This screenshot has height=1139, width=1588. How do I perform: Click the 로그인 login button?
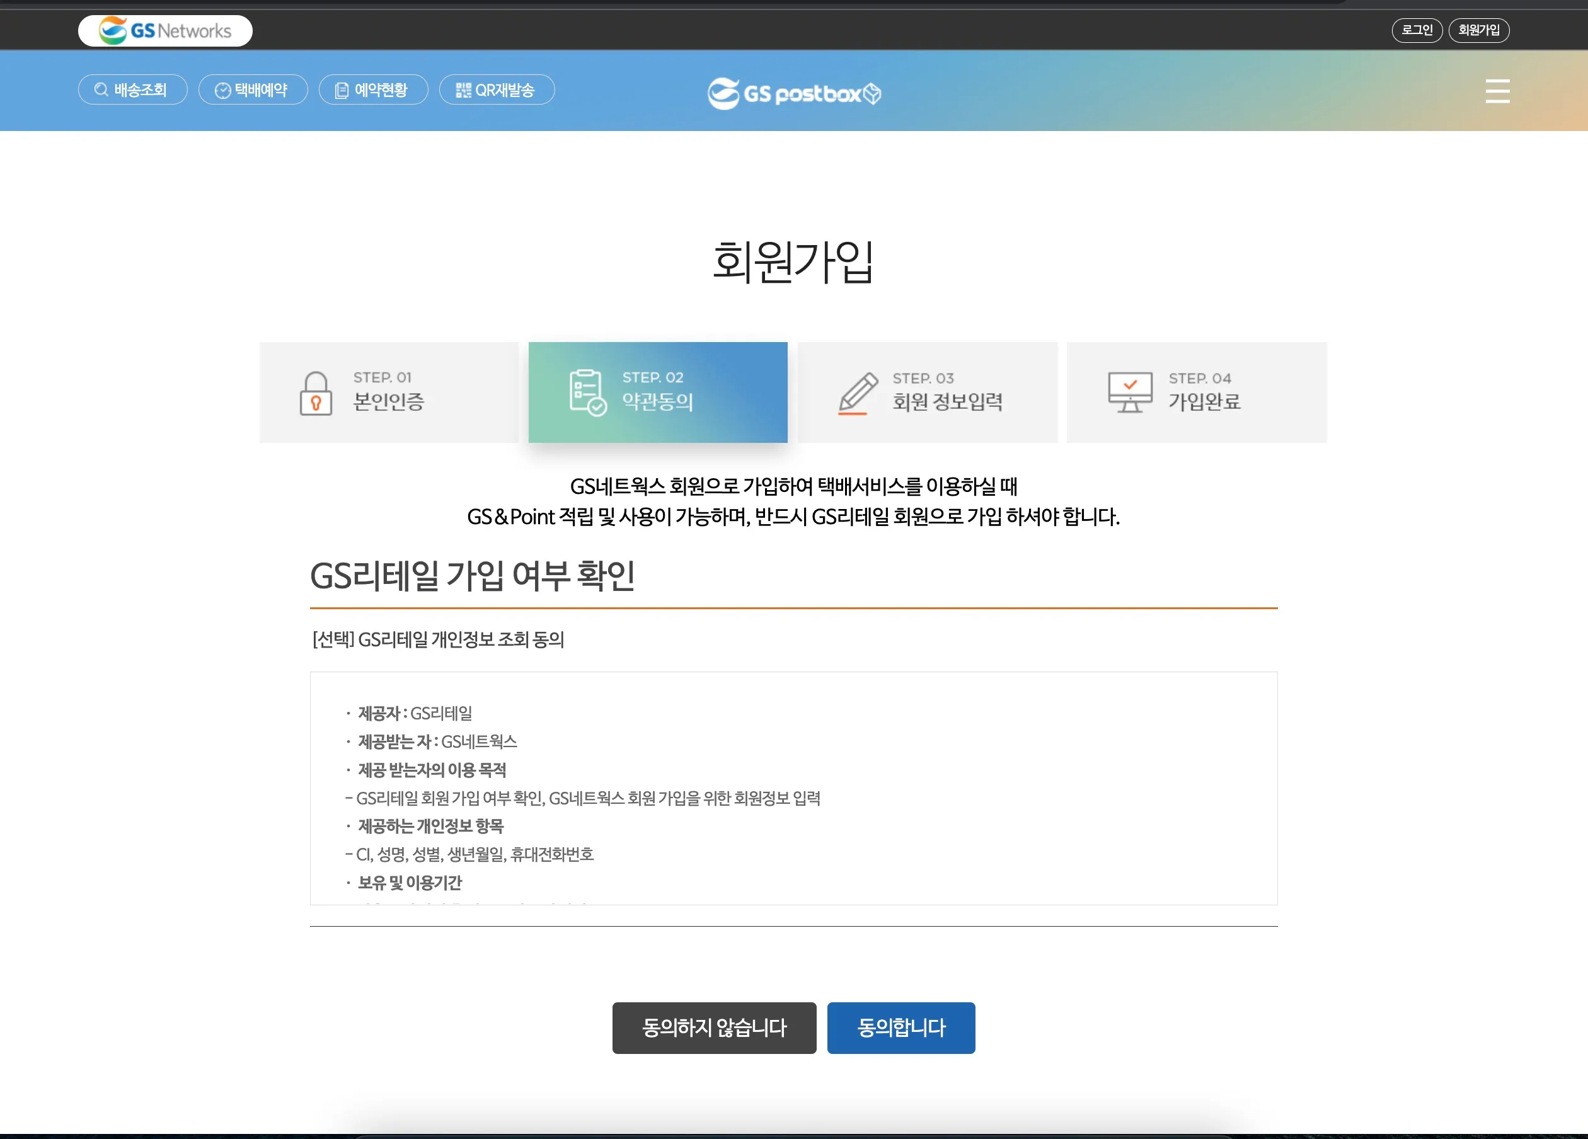(1417, 30)
